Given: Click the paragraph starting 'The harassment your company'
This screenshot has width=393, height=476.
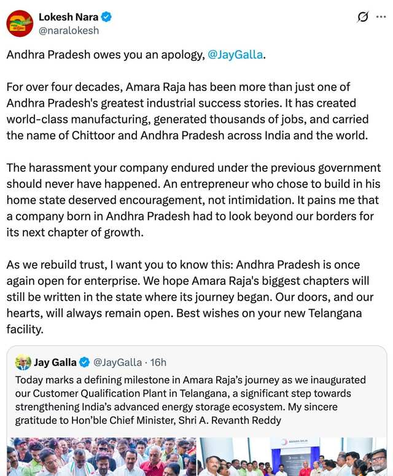Looking at the screenshot, I should click(193, 200).
